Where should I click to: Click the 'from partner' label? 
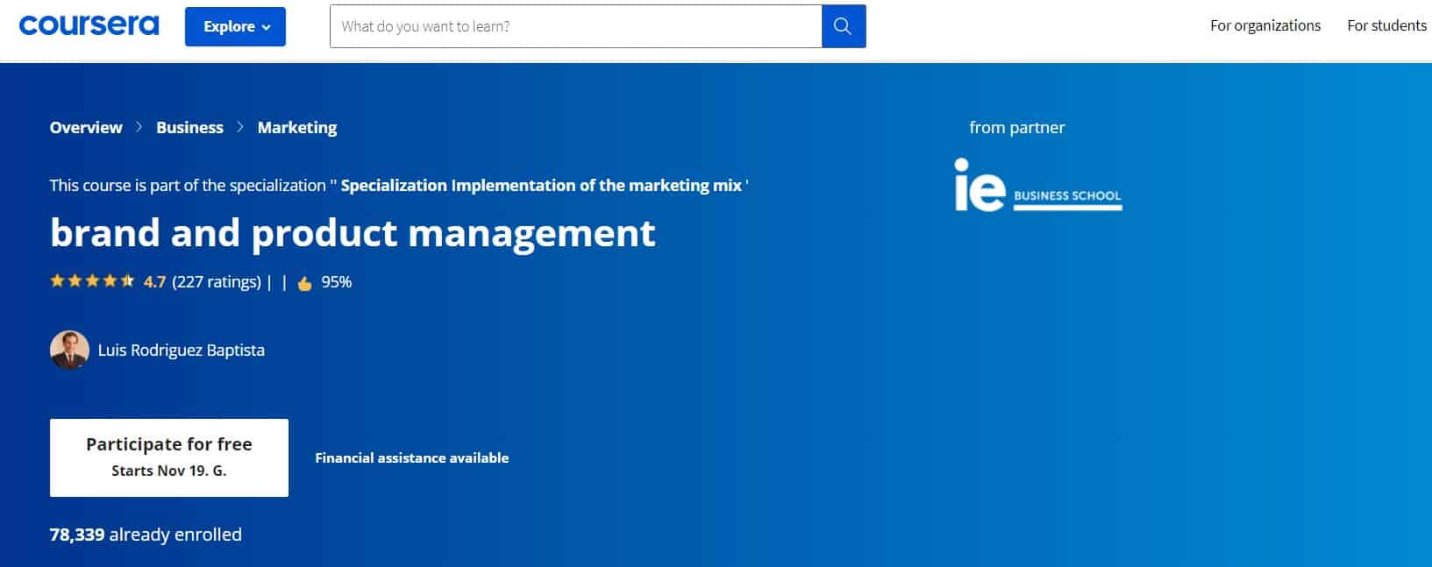[1017, 127]
